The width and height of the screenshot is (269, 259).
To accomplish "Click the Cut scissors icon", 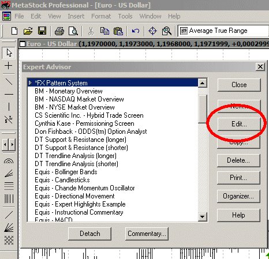I will coord(91,31).
